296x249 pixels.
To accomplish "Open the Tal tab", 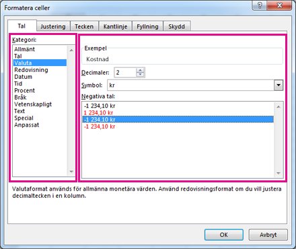I will pyautogui.click(x=22, y=26).
